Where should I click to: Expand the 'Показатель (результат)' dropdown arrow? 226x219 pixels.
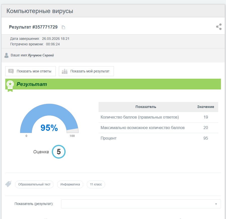pos(216,204)
